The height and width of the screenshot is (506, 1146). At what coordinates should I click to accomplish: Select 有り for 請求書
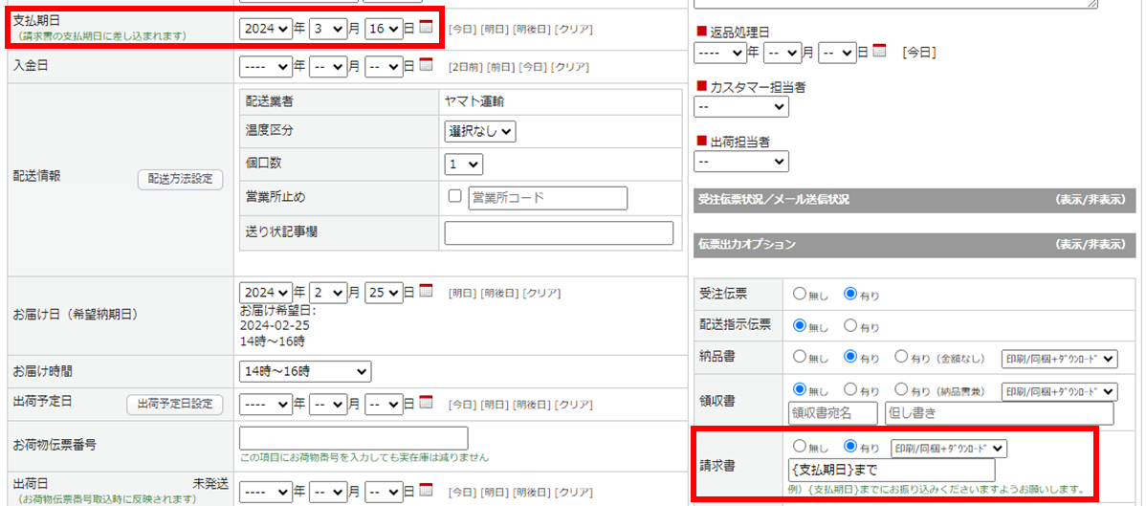(850, 446)
